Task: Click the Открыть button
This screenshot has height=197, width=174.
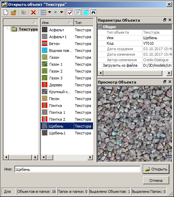Action: [x=156, y=169]
